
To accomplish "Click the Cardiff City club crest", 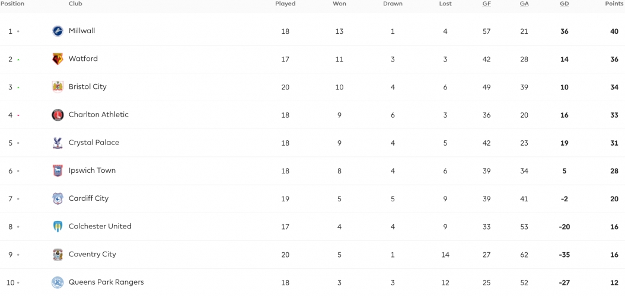I will click(x=58, y=198).
